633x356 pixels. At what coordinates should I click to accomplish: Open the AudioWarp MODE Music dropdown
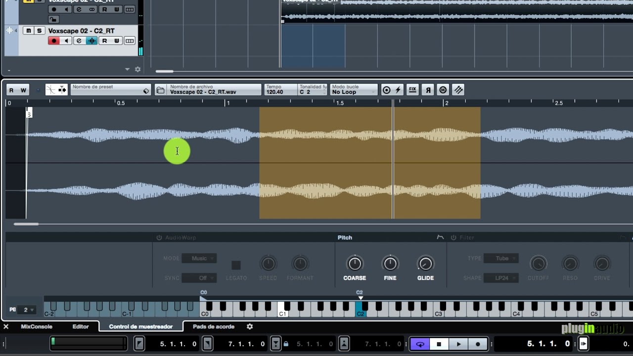(x=199, y=258)
